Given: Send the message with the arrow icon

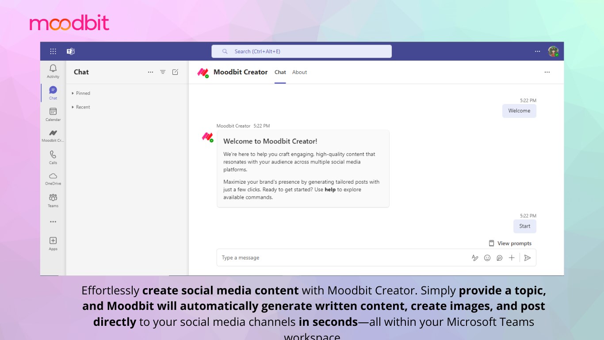Looking at the screenshot, I should [x=528, y=258].
